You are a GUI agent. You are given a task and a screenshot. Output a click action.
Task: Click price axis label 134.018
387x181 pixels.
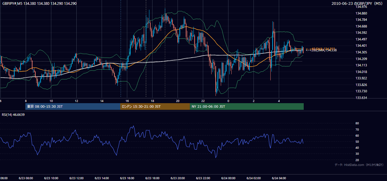(361, 72)
